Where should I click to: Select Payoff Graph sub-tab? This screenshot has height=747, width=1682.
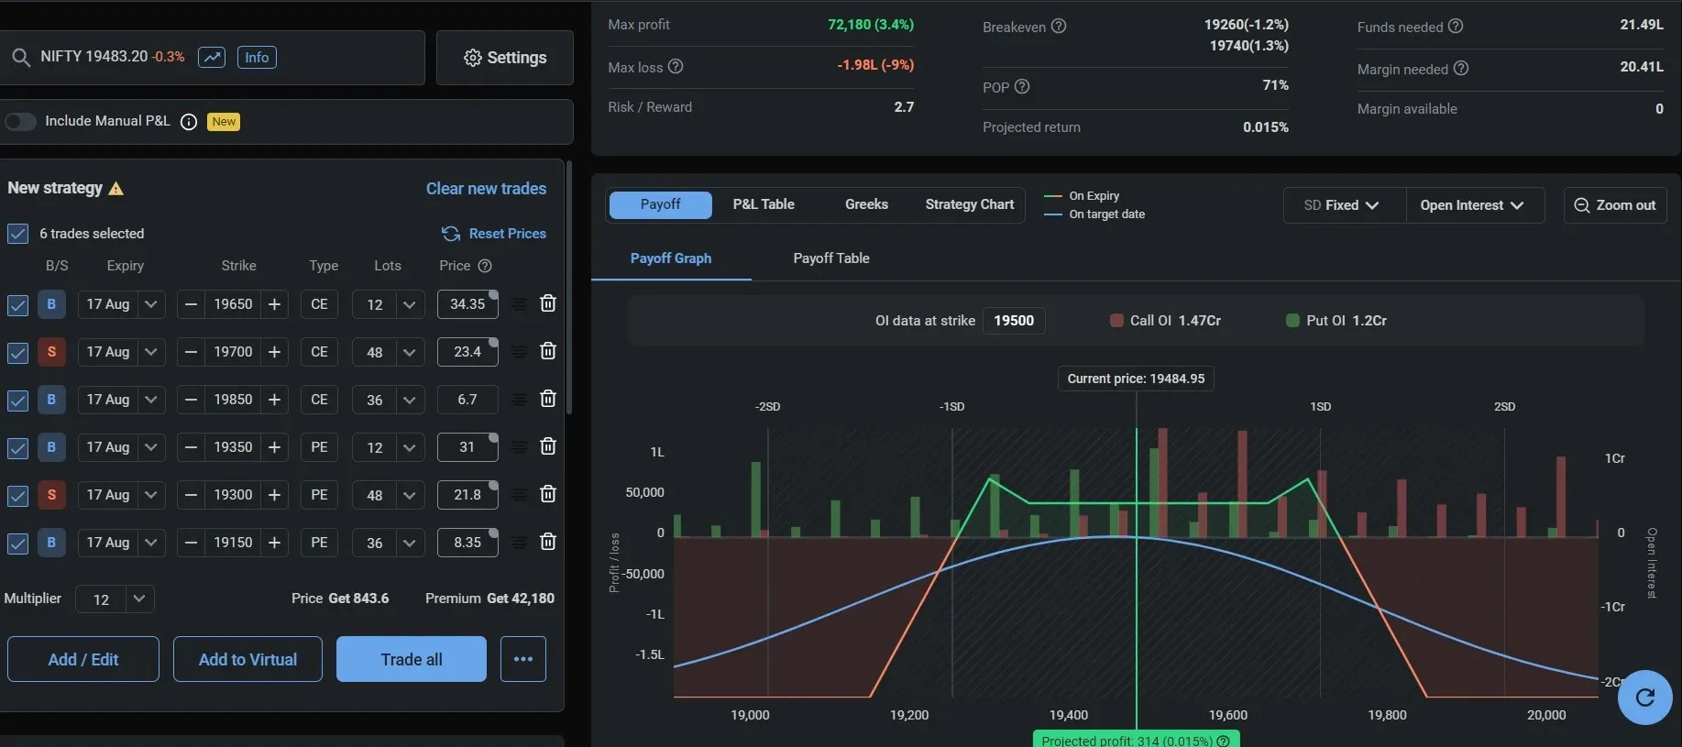pyautogui.click(x=671, y=258)
